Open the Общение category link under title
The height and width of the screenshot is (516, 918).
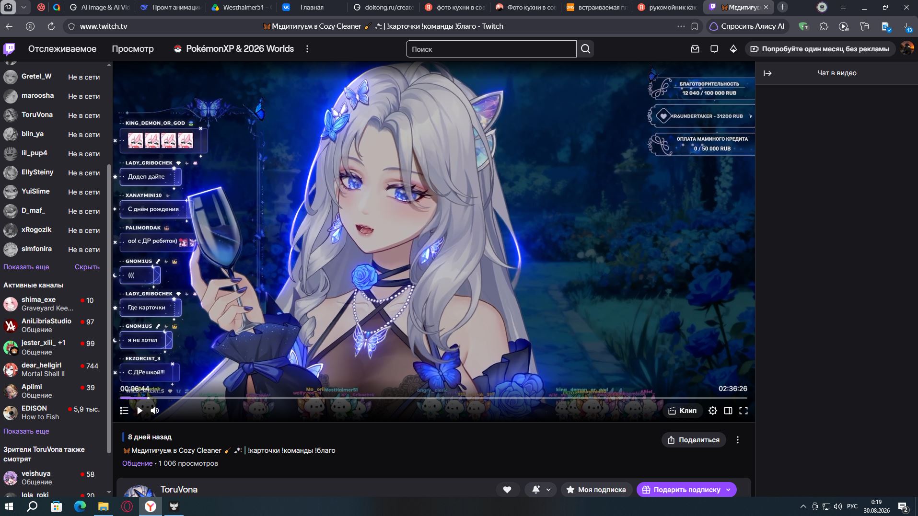pyautogui.click(x=137, y=463)
